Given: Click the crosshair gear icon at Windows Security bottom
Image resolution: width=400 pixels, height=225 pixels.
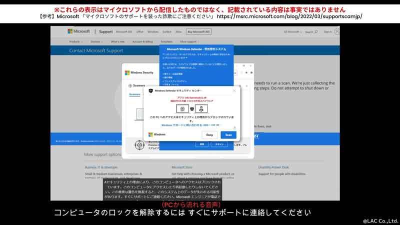Looking at the screenshot, I should (x=139, y=145).
